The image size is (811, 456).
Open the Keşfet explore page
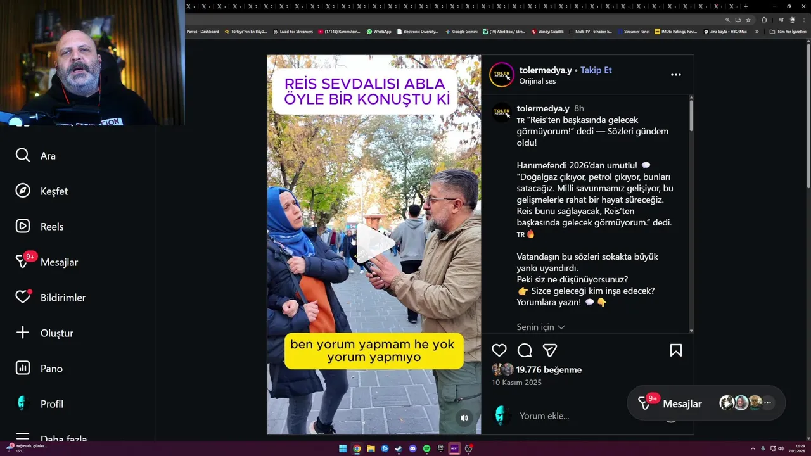pos(42,191)
